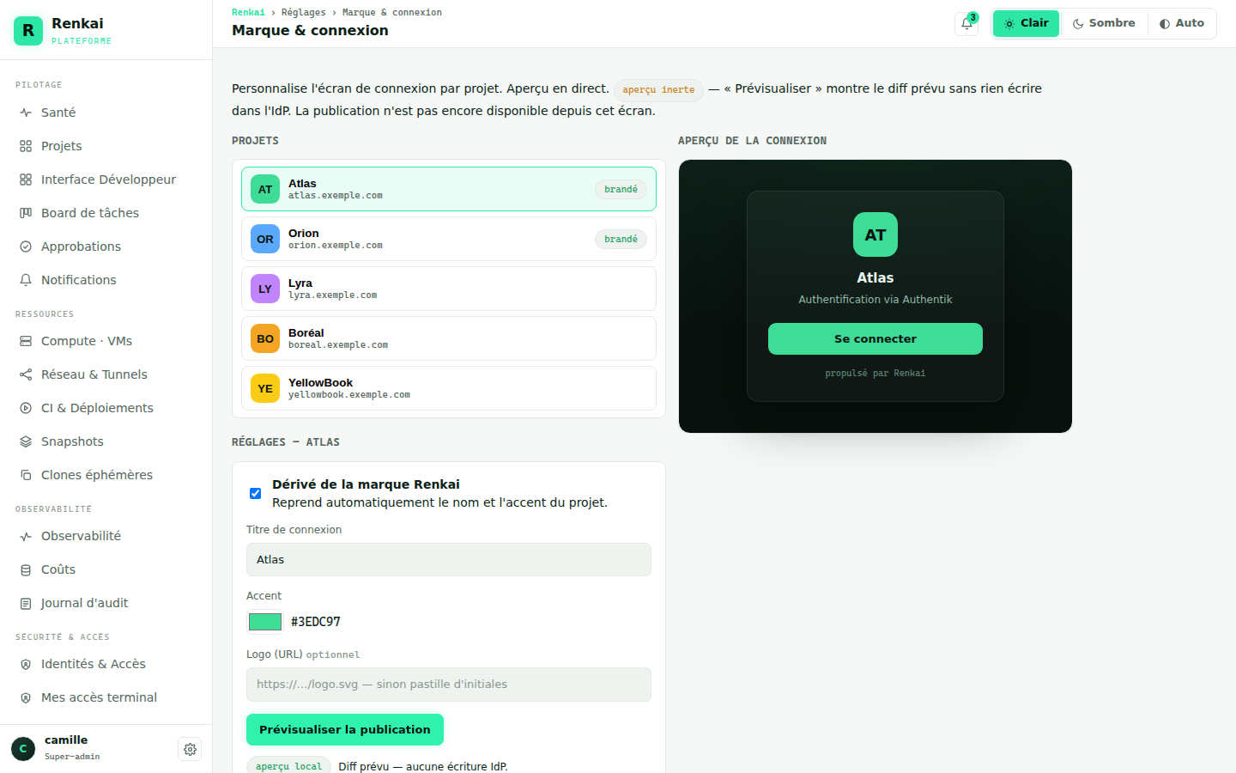Screen dimensions: 1236x773
Task: Open the accent color swatch picker
Action: (265, 621)
